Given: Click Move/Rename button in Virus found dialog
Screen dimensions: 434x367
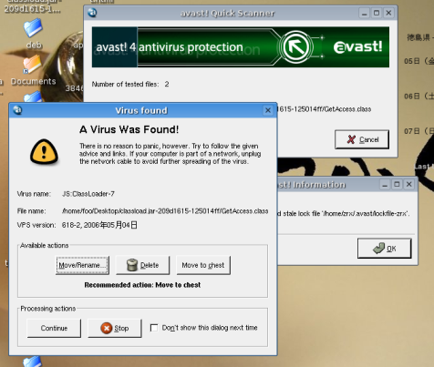Looking at the screenshot, I should pyautogui.click(x=82, y=265).
